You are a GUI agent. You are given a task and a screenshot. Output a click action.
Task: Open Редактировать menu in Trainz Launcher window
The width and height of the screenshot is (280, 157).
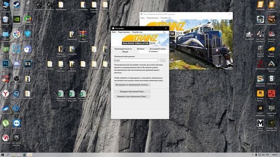[153, 18]
